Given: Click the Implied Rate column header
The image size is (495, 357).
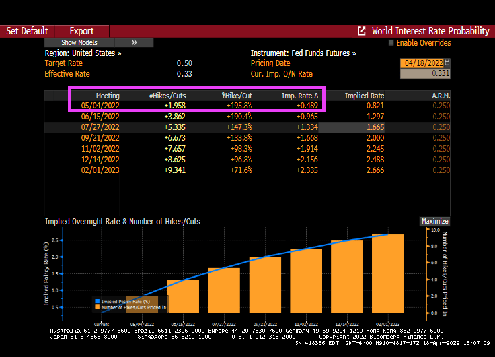Looking at the screenshot, I should (364, 96).
